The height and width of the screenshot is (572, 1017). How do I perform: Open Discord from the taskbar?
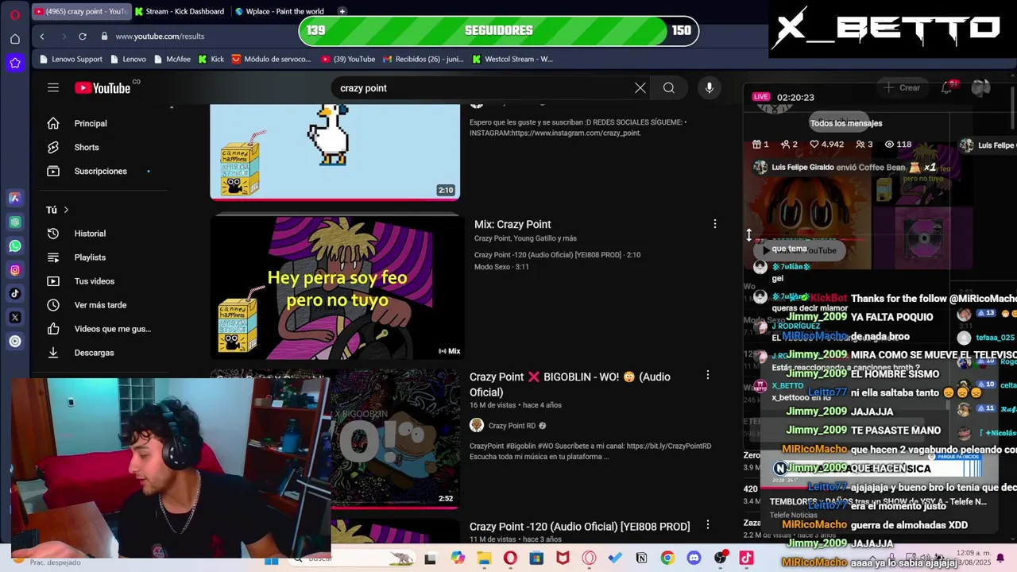(694, 558)
